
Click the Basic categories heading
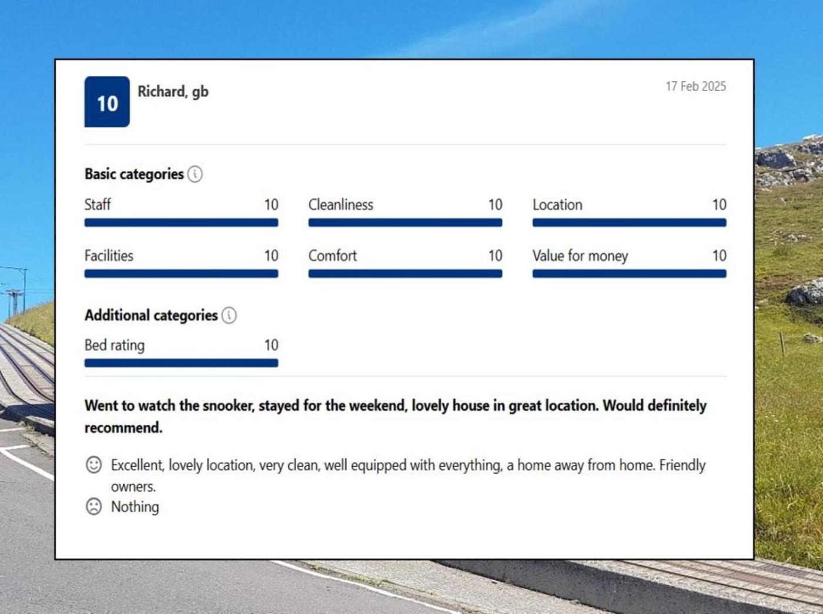coord(134,174)
